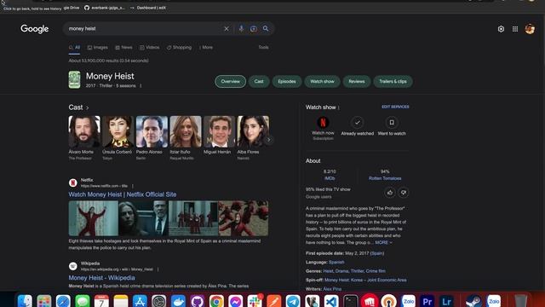Open the More search filters dropdown
The image size is (545, 307).
[x=206, y=48]
